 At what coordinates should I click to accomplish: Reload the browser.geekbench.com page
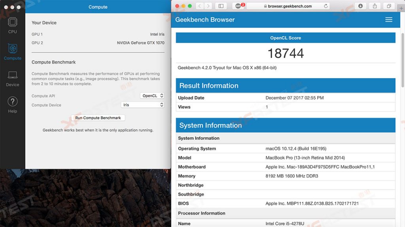pyautogui.click(x=326, y=6)
